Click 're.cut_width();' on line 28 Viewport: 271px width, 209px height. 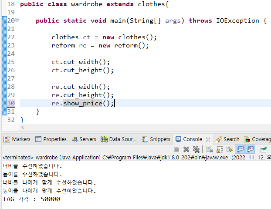coord(81,87)
